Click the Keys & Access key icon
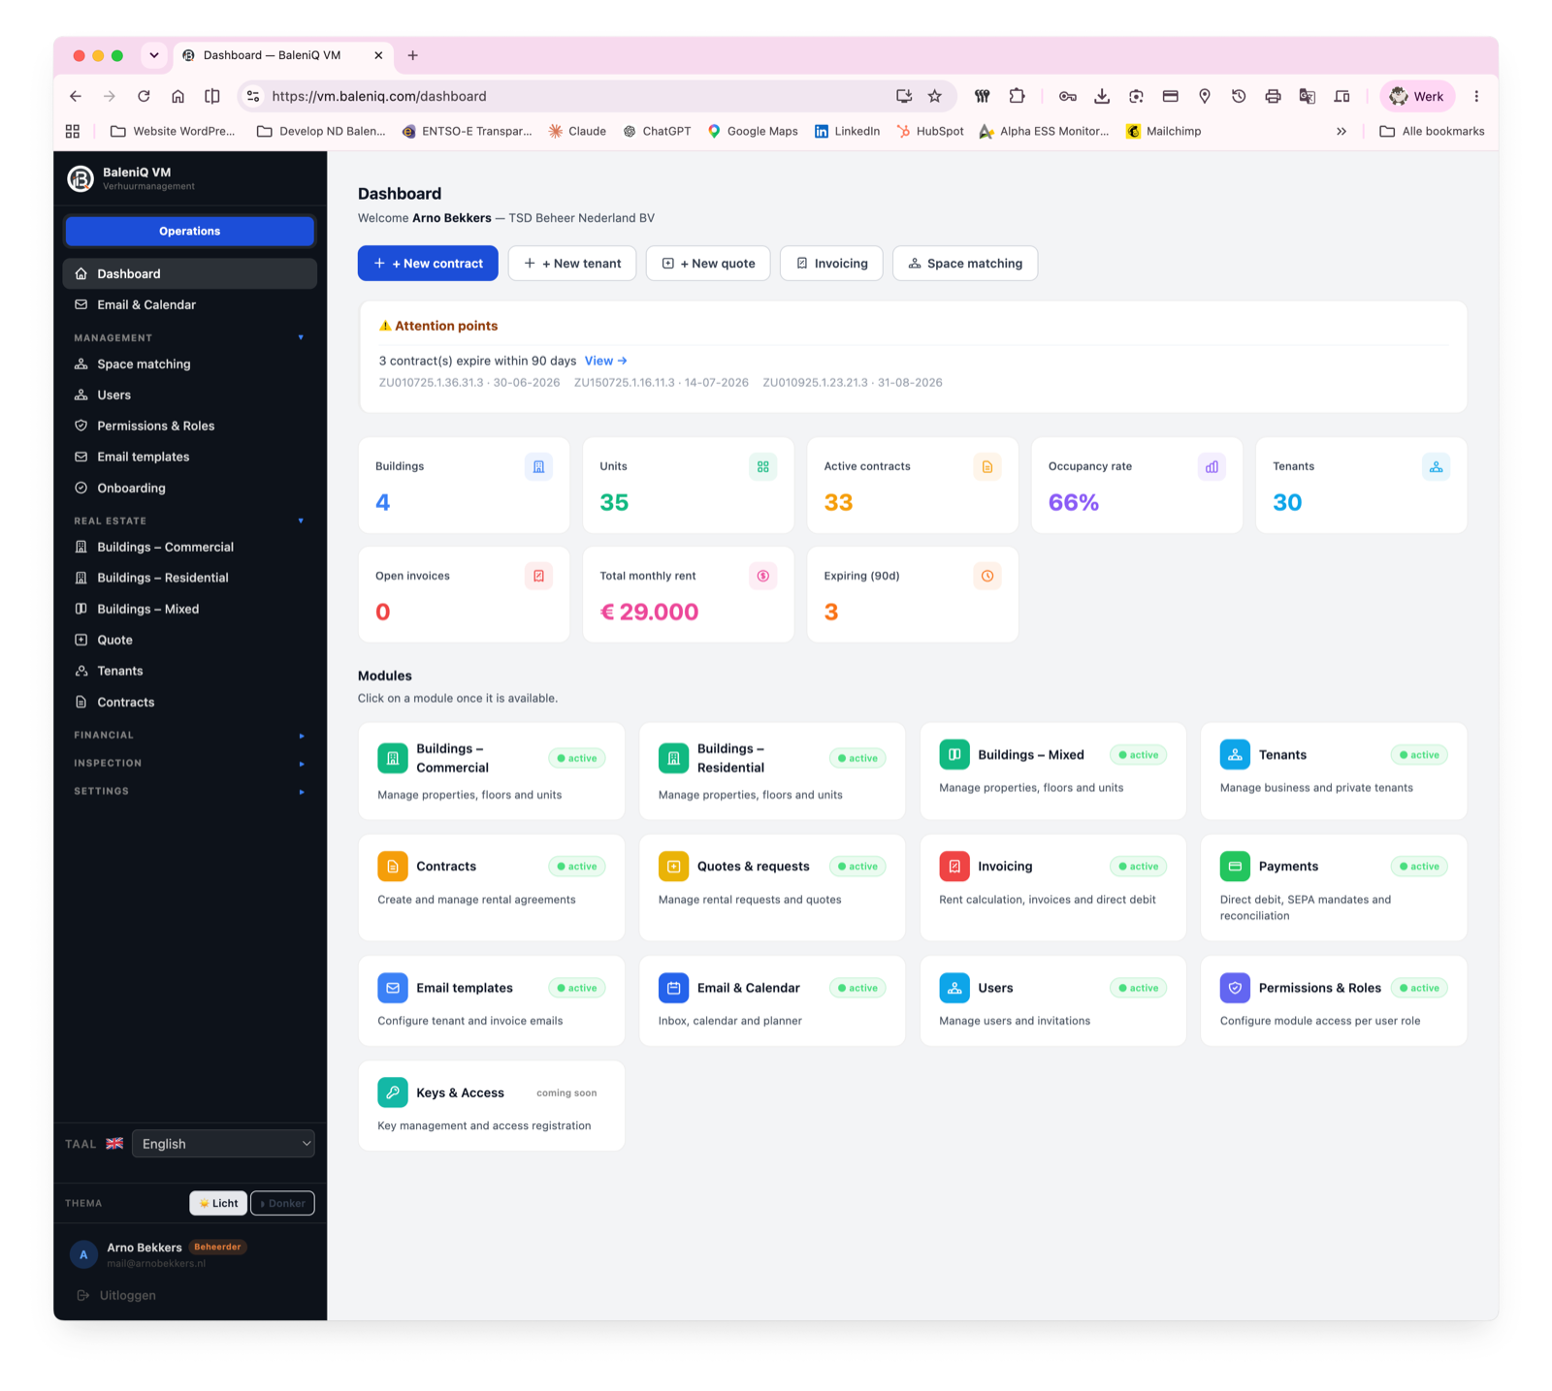Image resolution: width=1552 pixels, height=1391 pixels. [x=393, y=1092]
